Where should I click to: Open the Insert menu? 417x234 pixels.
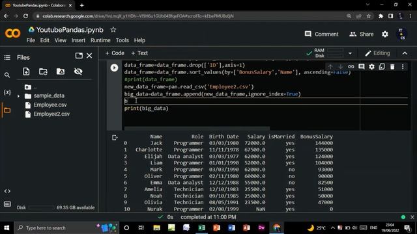[78, 40]
